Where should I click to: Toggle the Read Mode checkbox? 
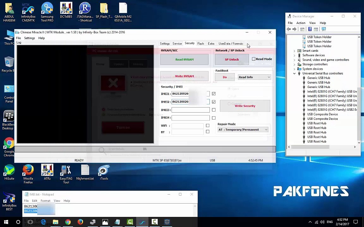[x=253, y=59]
